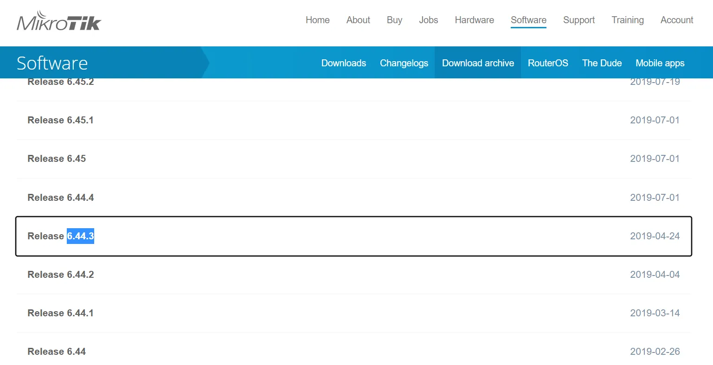Select the Software nav item

point(528,20)
